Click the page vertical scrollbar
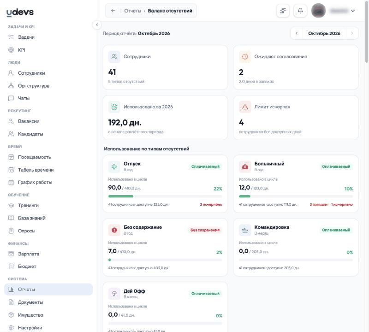 coord(366,33)
